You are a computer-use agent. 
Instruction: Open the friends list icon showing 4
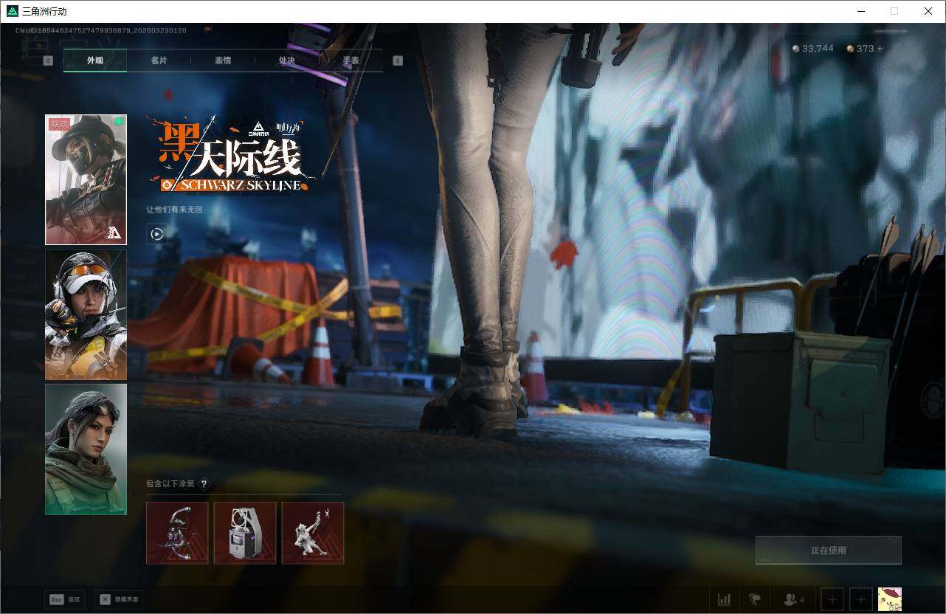794,599
